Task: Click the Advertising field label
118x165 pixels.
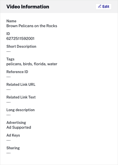Action: tap(16, 123)
